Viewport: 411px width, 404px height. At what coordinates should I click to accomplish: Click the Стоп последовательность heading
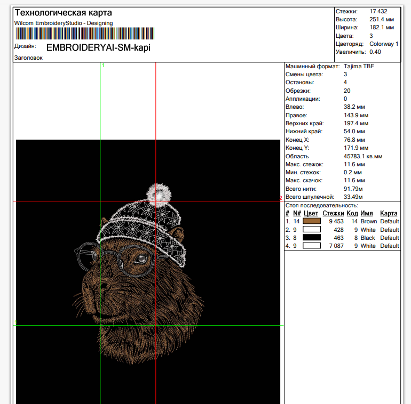click(x=321, y=205)
